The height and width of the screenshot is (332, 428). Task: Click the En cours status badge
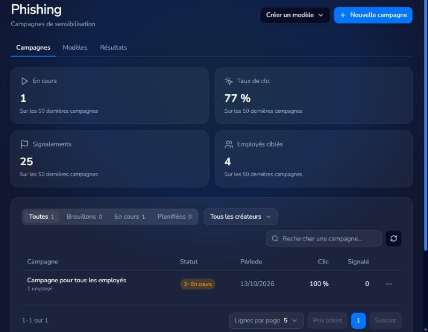(197, 284)
